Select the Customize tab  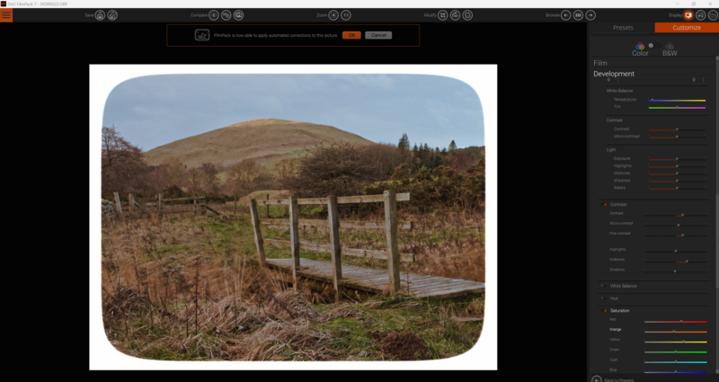(x=686, y=28)
